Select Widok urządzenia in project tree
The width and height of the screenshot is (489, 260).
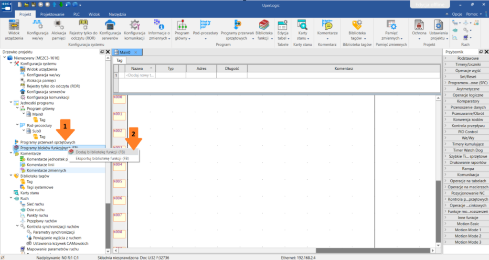point(42,69)
